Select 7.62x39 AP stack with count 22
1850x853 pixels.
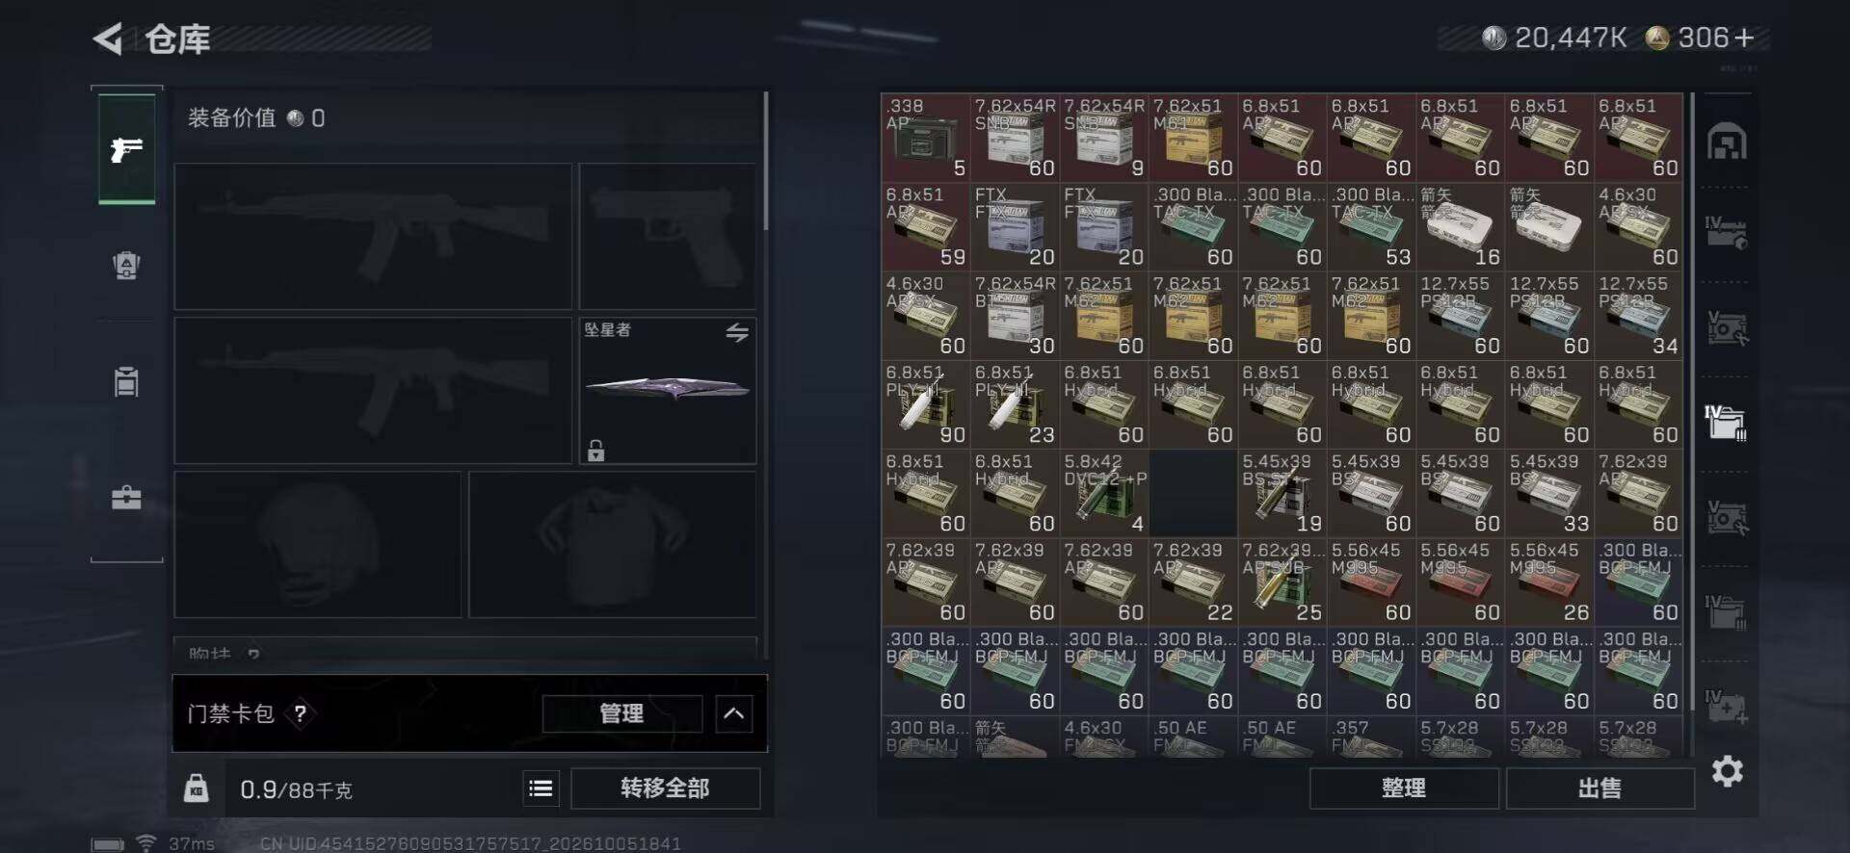pyautogui.click(x=1193, y=582)
